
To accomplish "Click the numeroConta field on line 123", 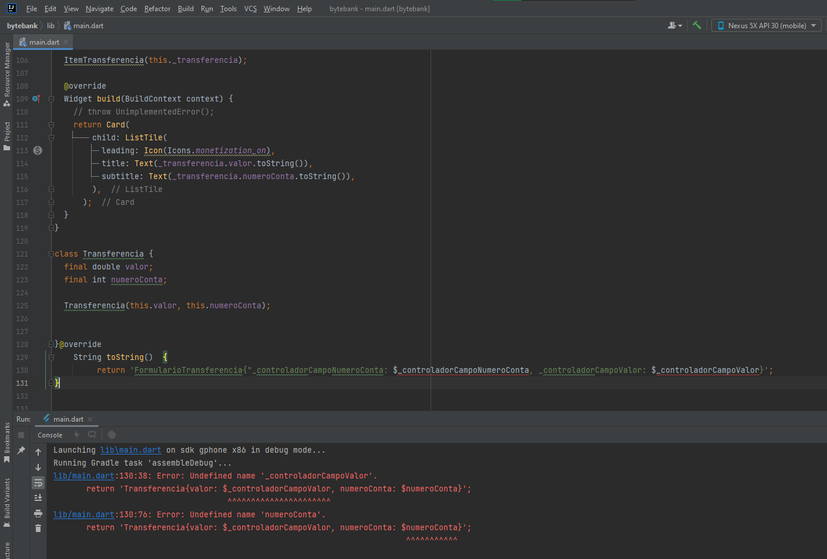I will point(137,280).
